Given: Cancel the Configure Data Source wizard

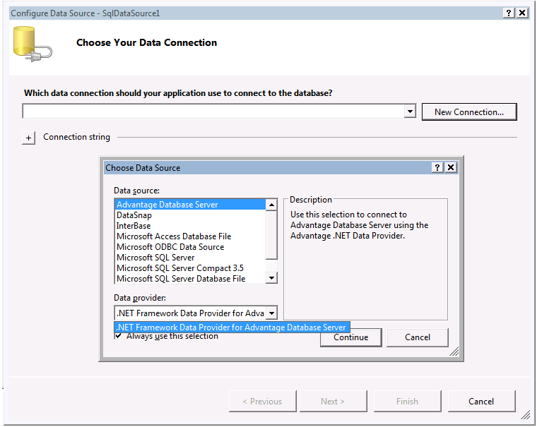Looking at the screenshot, I should click(481, 402).
